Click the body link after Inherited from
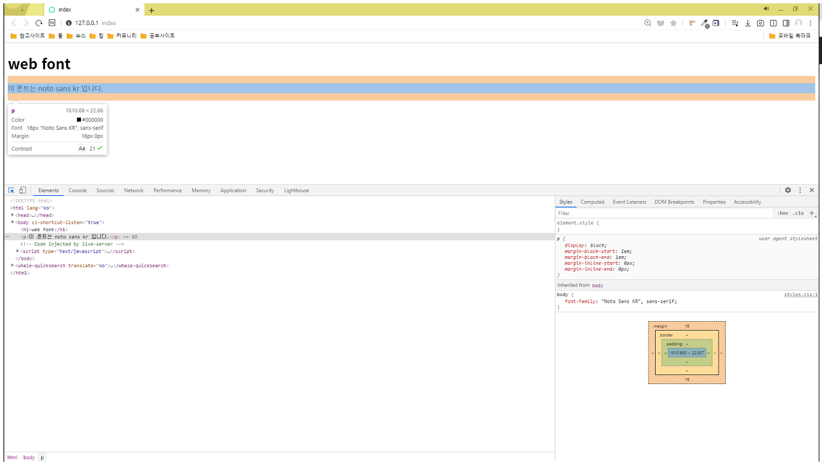 point(597,285)
